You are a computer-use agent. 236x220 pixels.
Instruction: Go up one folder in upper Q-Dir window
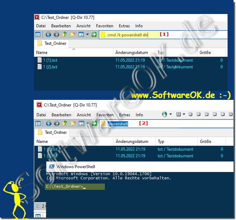pos(65,34)
